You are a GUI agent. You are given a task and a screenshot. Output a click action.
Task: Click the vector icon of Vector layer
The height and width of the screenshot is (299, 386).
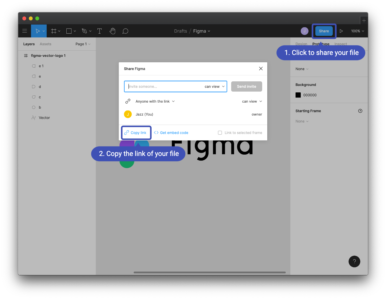[34, 117]
